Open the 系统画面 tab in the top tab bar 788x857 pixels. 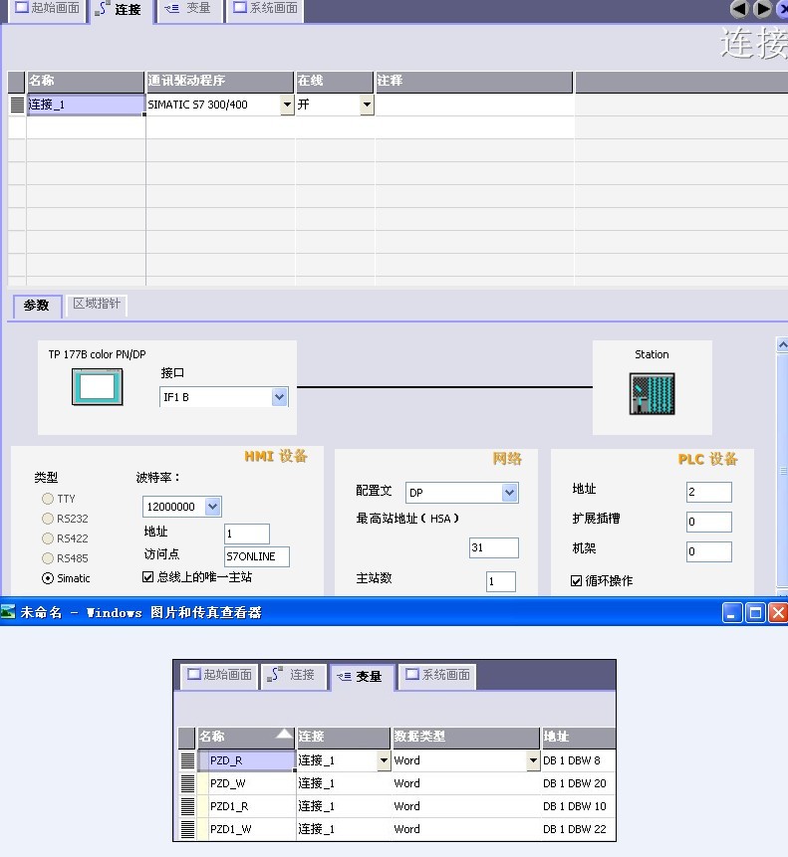pos(266,8)
